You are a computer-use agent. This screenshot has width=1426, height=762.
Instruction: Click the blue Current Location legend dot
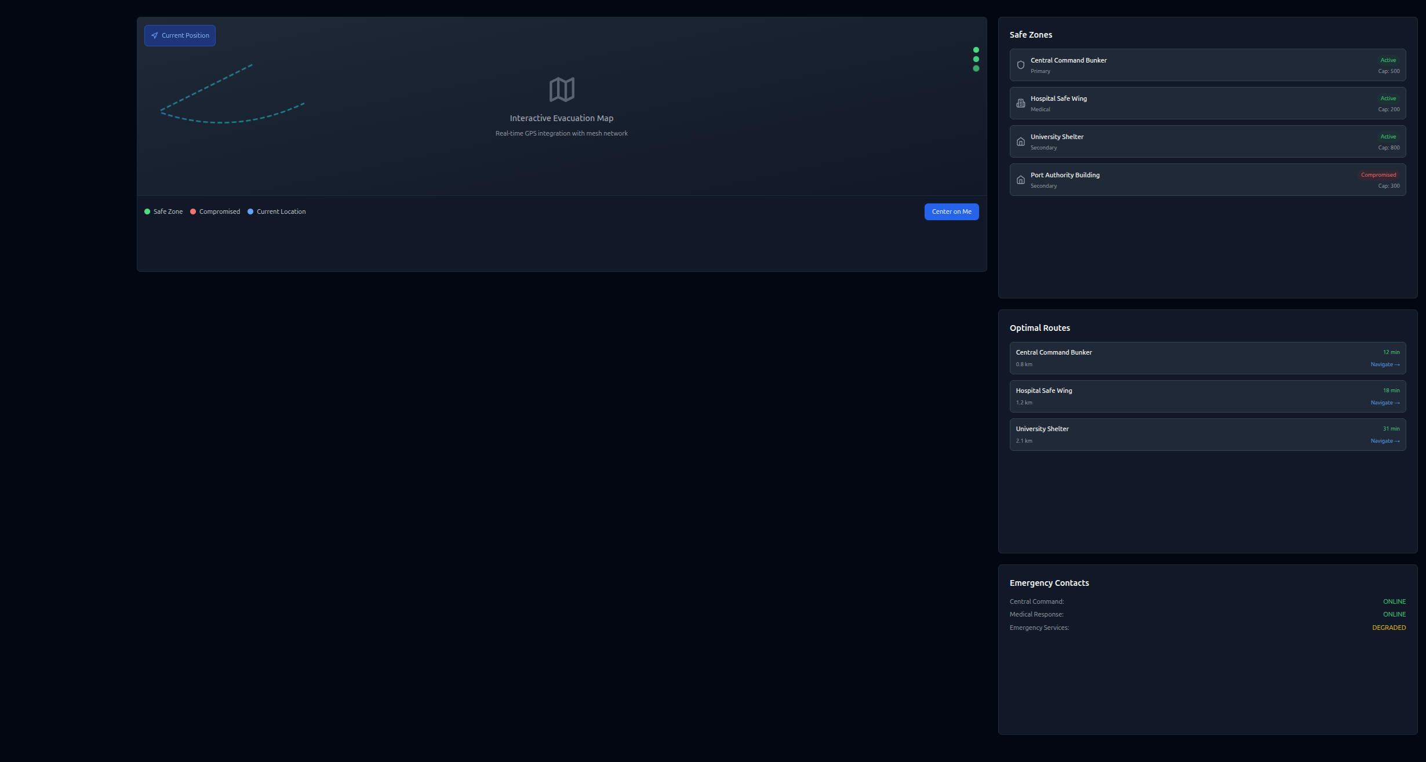tap(250, 212)
